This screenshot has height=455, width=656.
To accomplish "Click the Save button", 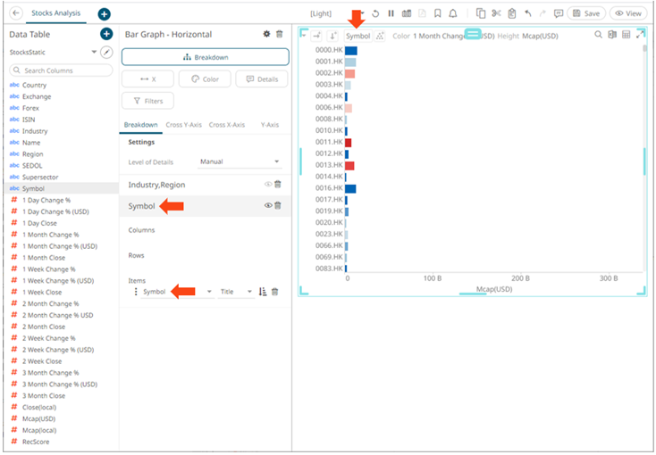I will click(x=586, y=13).
